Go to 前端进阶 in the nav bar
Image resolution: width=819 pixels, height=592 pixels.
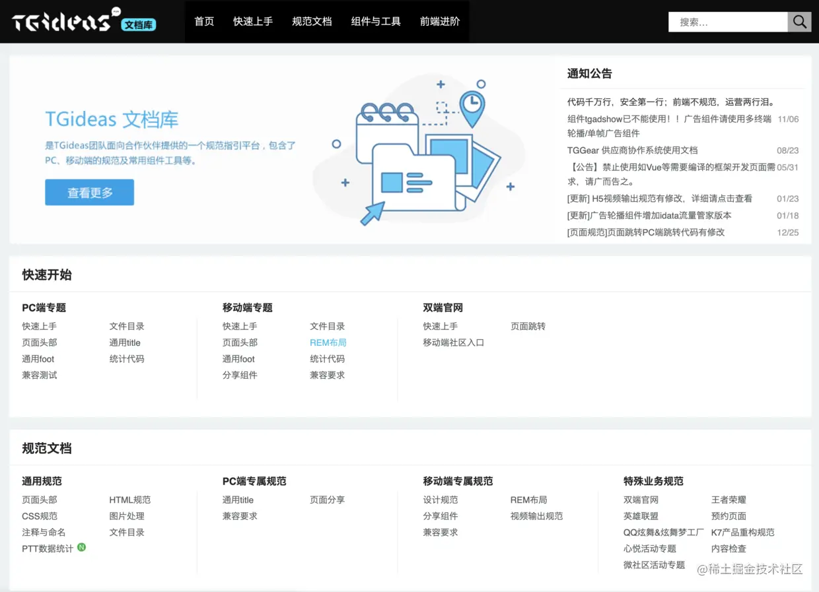440,22
